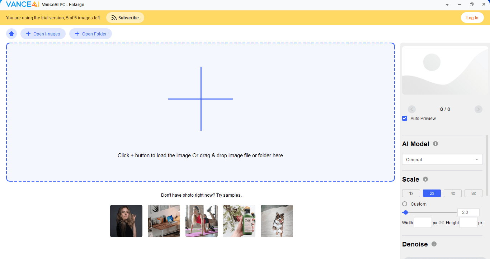Select the Custom scale radio button
Screen dimensions: 490x259
click(x=405, y=204)
